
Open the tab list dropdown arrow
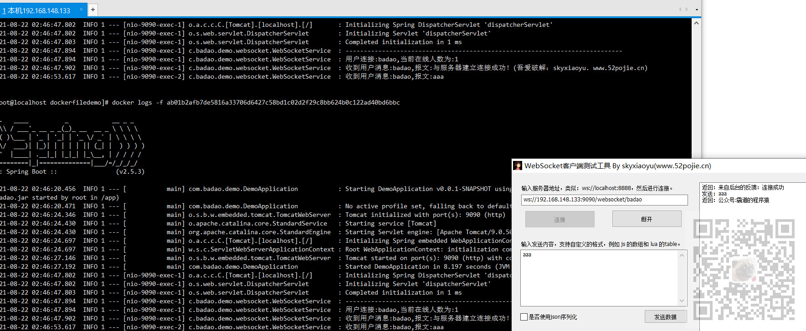[696, 10]
